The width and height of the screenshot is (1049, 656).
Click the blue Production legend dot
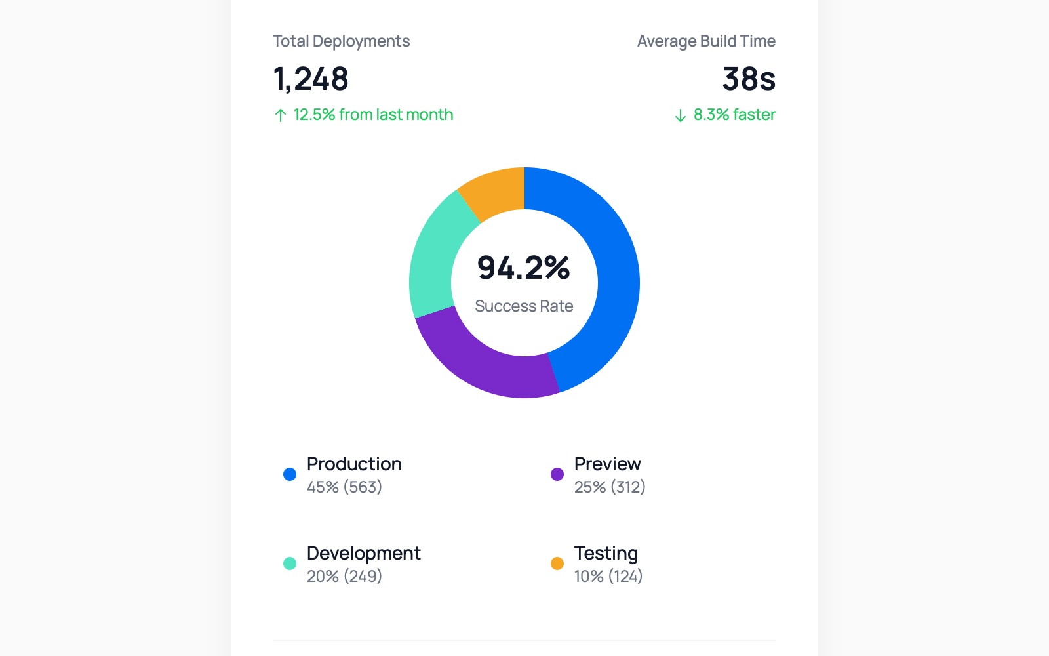289,474
